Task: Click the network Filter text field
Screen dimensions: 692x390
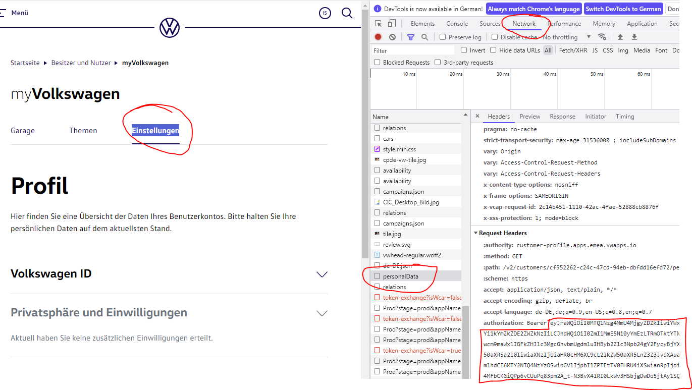Action: [x=413, y=50]
